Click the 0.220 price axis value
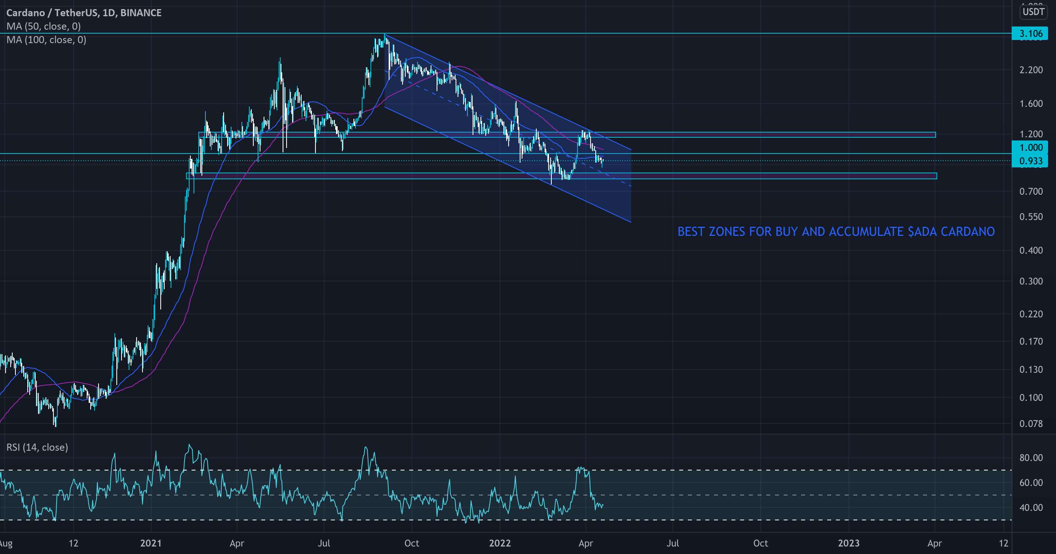Image resolution: width=1056 pixels, height=554 pixels. pos(1031,314)
